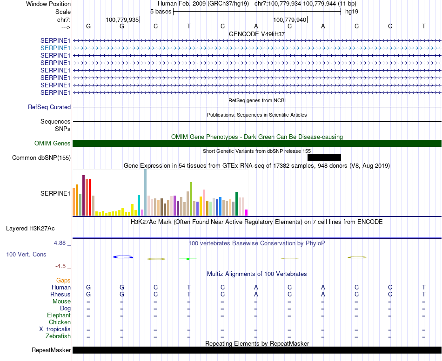This screenshot has width=442, height=361.
Task: Select the Elephant species row label
Action: 59,315
